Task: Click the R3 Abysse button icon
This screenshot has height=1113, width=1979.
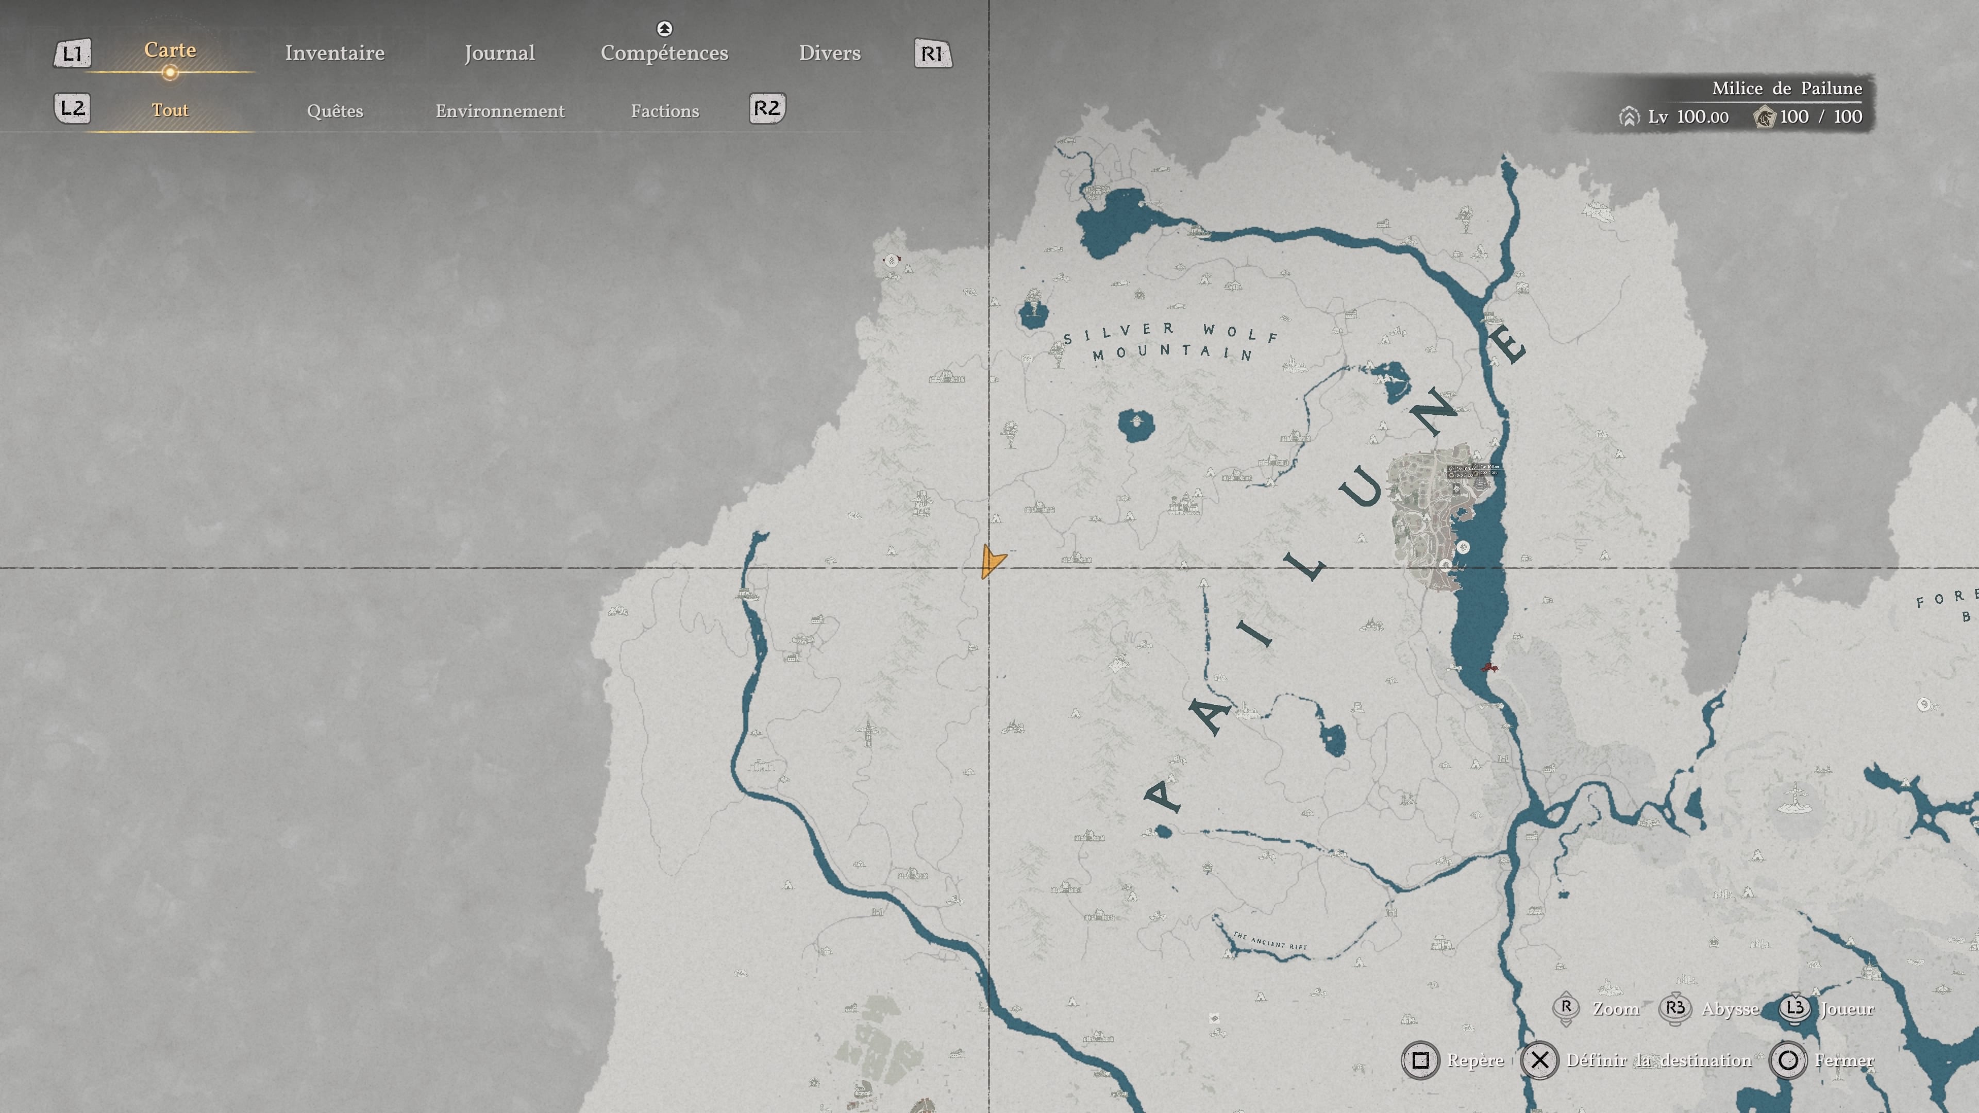Action: [1675, 1008]
